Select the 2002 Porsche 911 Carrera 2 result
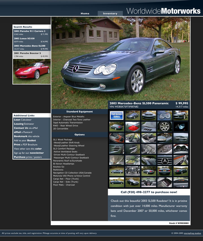This screenshot has width=203, height=241. click(x=32, y=33)
